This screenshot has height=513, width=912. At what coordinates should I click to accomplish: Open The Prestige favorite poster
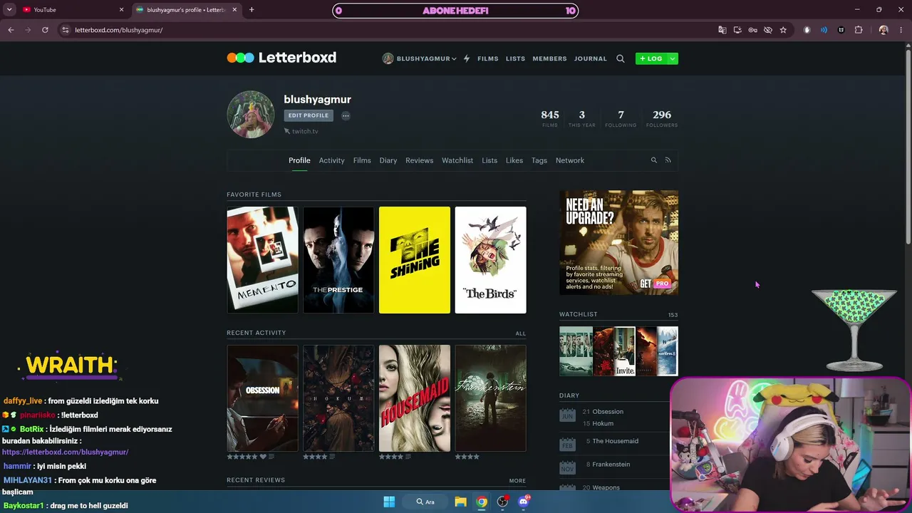coord(338,260)
